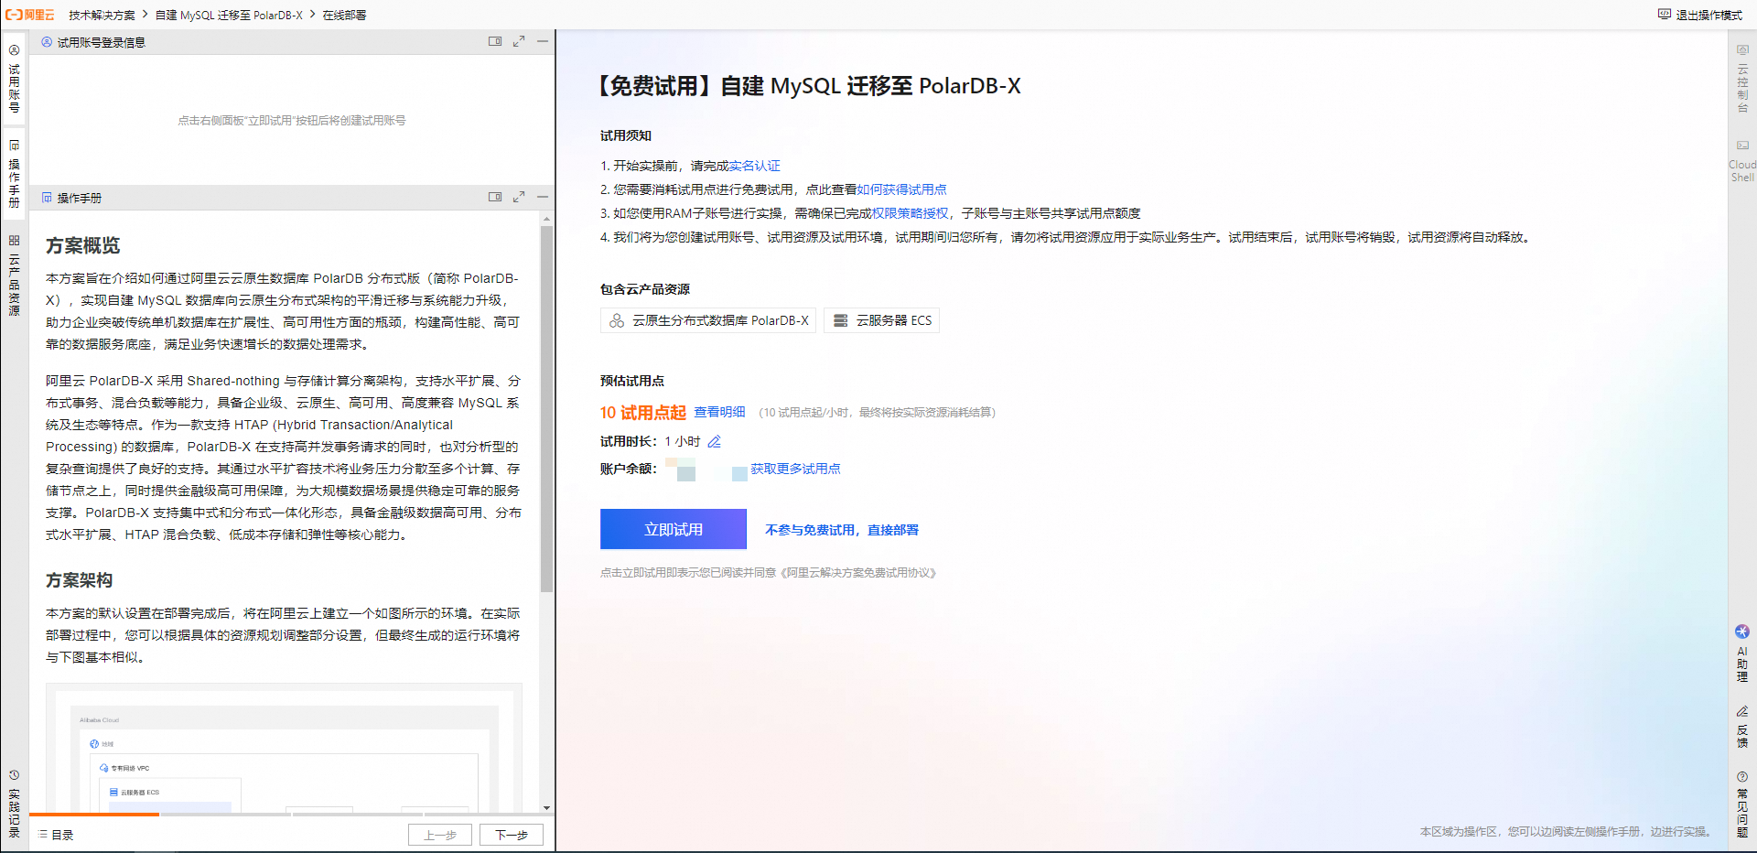Toggle dock layout icon in 操作手册 panel header
This screenshot has height=853, width=1757.
tap(495, 197)
